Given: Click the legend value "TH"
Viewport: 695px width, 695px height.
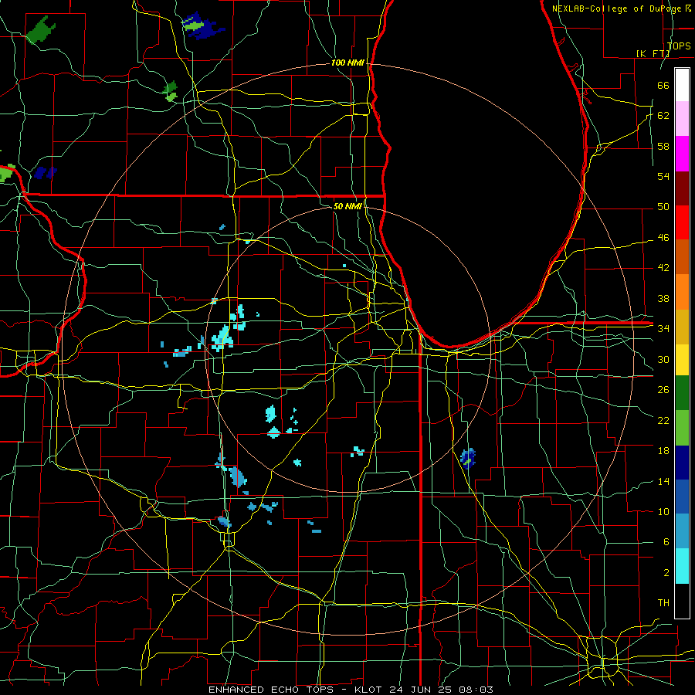Looking at the screenshot, I should point(663,603).
